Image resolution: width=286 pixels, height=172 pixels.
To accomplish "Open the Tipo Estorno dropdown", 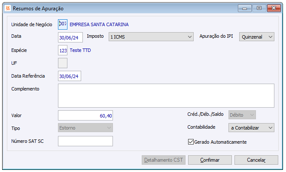I will (85, 128).
